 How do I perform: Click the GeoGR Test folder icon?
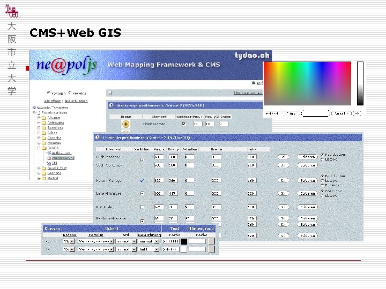[44, 169]
